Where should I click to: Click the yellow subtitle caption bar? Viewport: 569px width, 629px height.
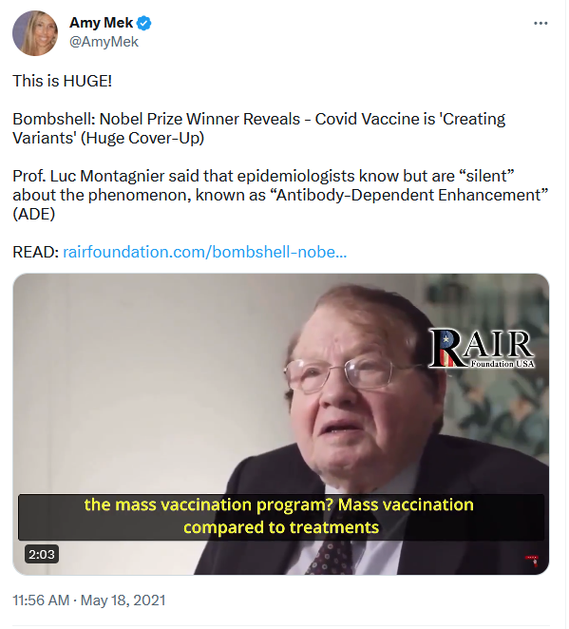280,517
